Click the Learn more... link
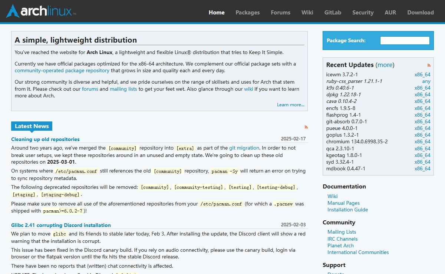The height and width of the screenshot is (274, 445). 291,105
